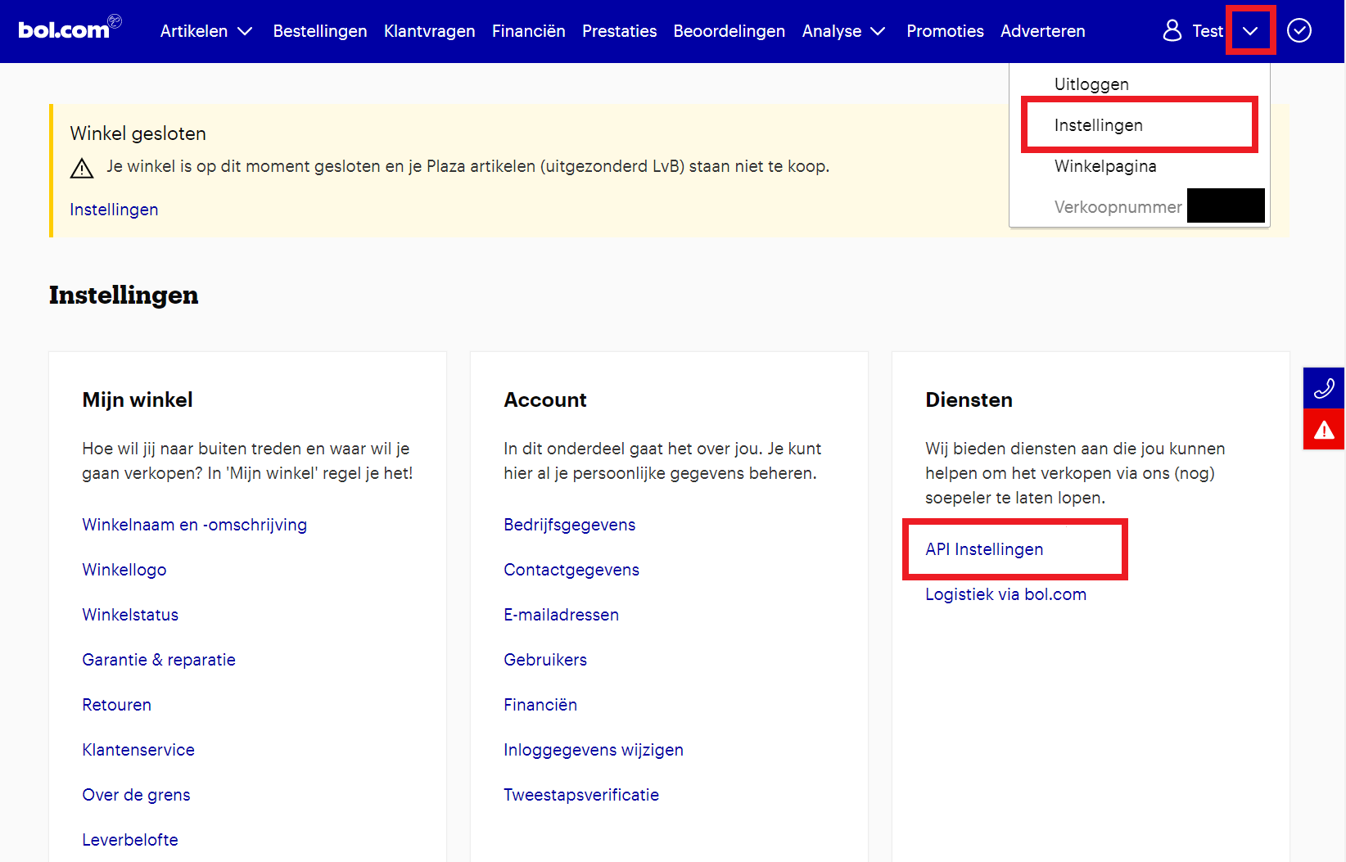1346x862 pixels.
Task: Expand the Analyse menu chevron
Action: (x=879, y=31)
